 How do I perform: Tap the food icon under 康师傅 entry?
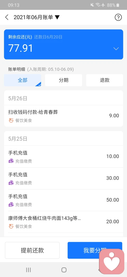(11, 226)
